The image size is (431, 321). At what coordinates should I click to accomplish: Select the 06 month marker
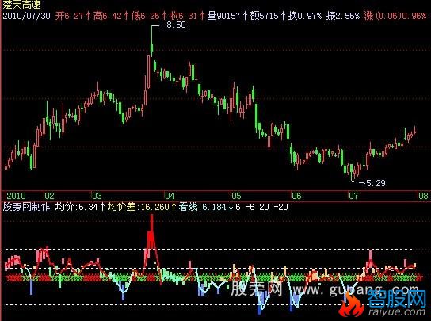click(296, 196)
